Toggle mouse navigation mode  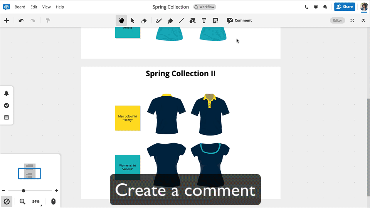pos(53,201)
